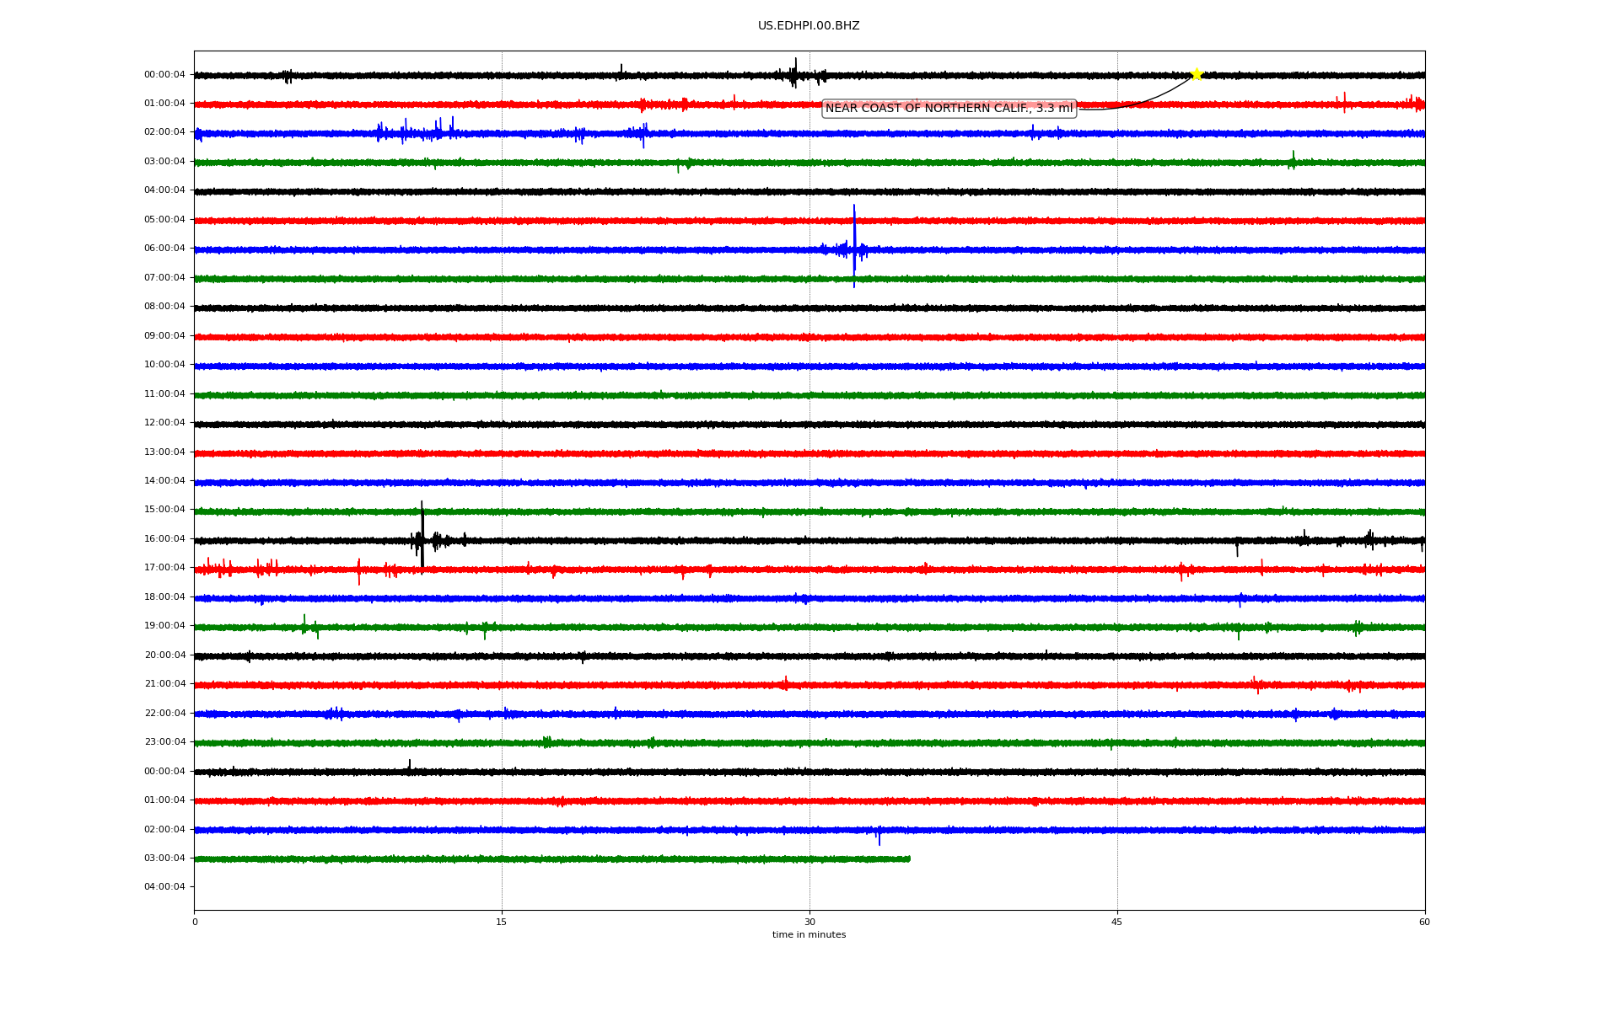The width and height of the screenshot is (1619, 1011).
Task: Click the yellow star earthquake marker
Action: click(x=1196, y=75)
